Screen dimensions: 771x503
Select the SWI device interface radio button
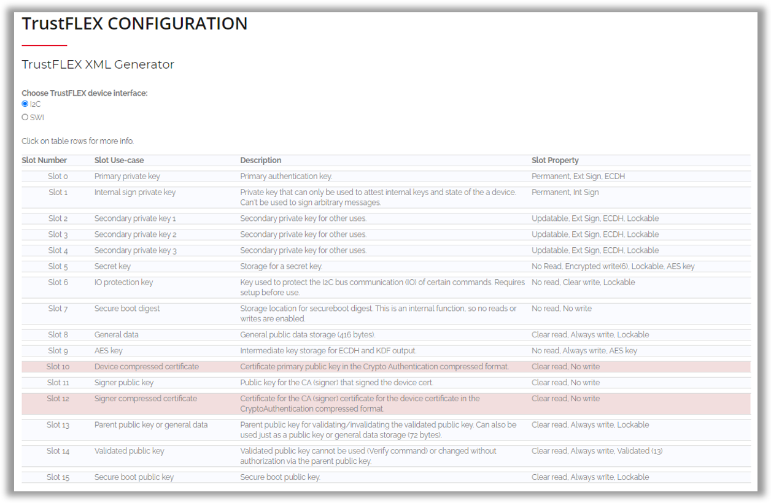25,117
